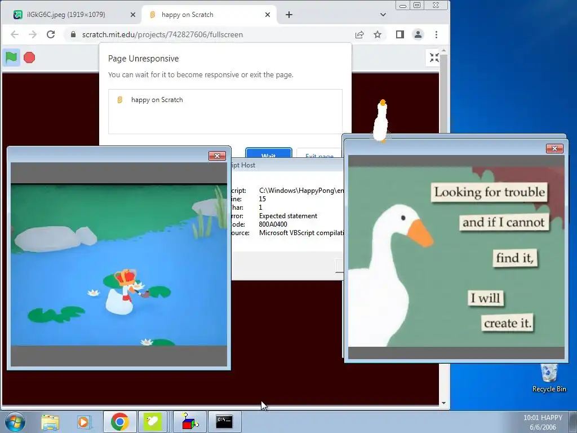
Task: Open Windows Explorer from the taskbar
Action: (x=50, y=422)
